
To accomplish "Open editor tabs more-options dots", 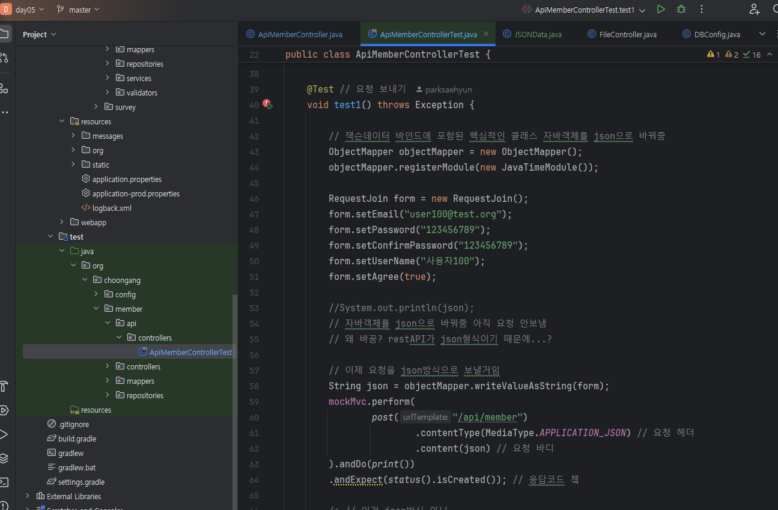I will 777,34.
